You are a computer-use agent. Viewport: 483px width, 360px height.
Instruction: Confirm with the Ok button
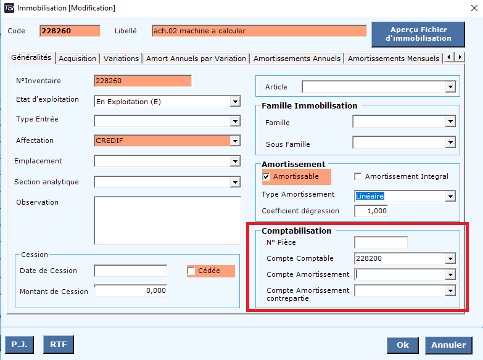pyautogui.click(x=402, y=345)
